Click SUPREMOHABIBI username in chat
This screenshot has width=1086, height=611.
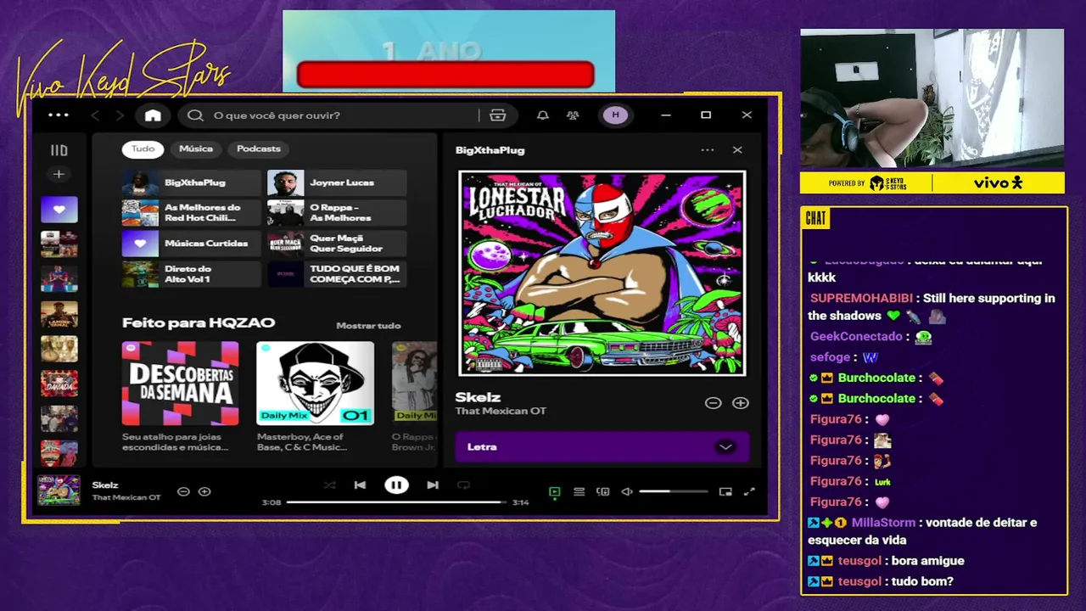[861, 299]
